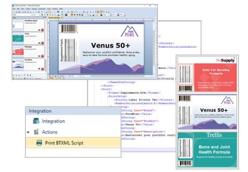Toggle visibility eye of ReSupply layer
This screenshot has width=248, height=172.
[x=39, y=56]
